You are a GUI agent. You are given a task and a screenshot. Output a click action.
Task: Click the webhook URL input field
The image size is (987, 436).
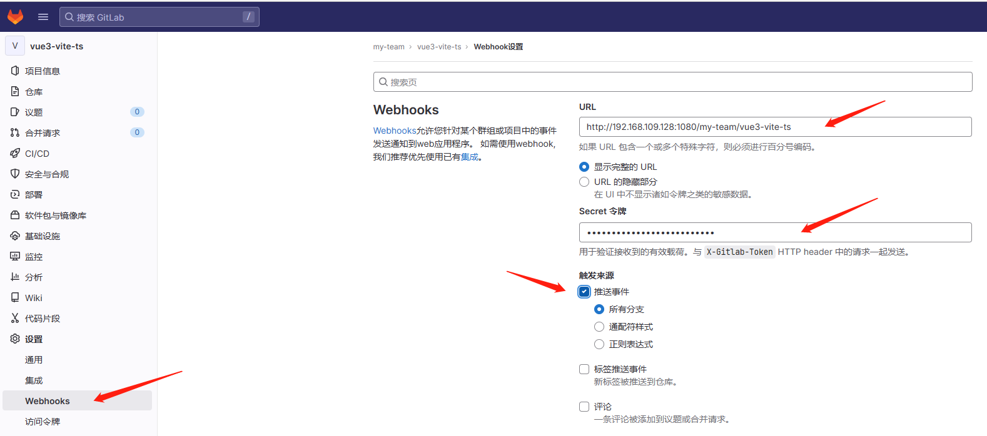(x=774, y=127)
